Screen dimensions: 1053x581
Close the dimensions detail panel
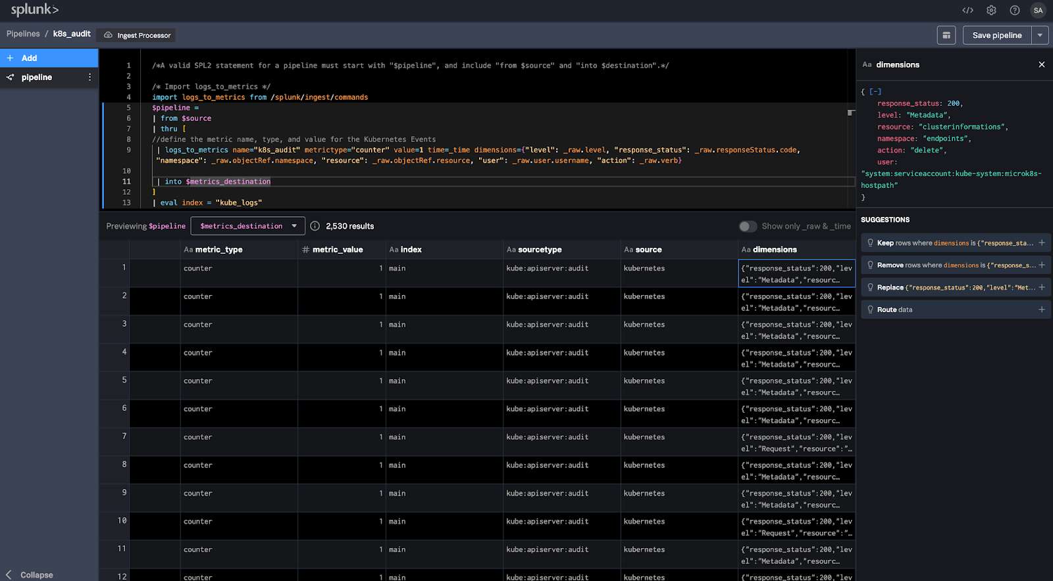[1042, 64]
